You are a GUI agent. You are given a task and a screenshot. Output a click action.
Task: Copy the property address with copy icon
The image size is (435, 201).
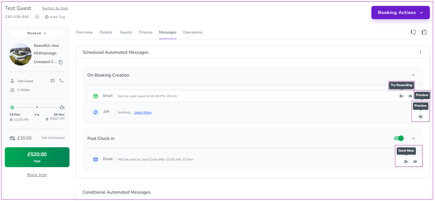(61, 62)
